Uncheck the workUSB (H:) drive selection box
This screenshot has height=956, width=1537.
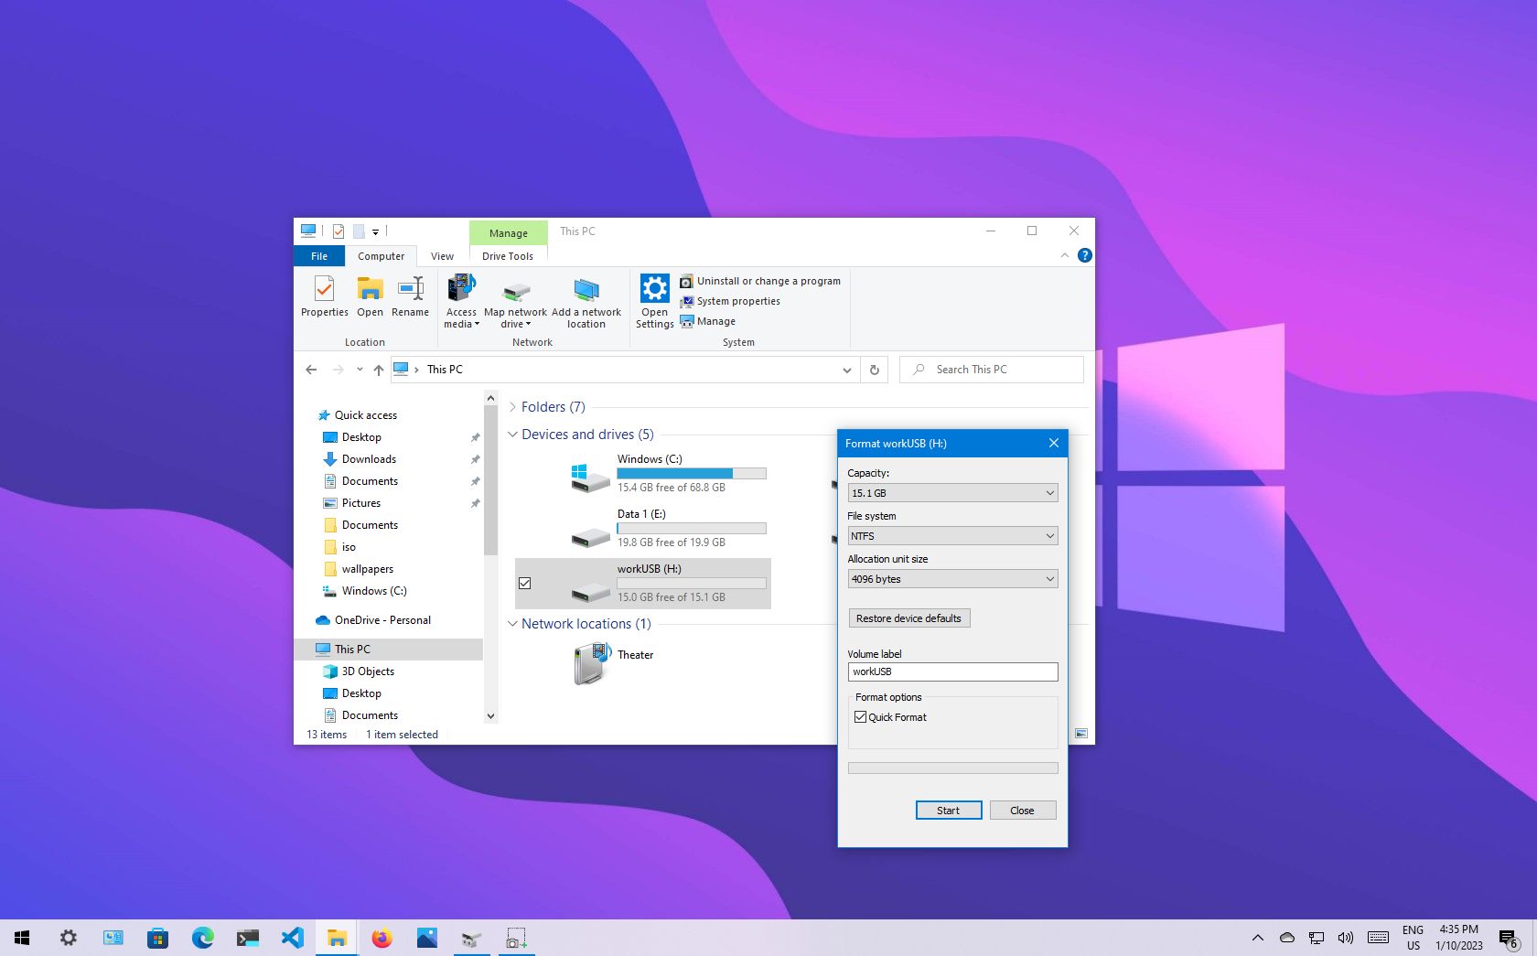click(525, 583)
